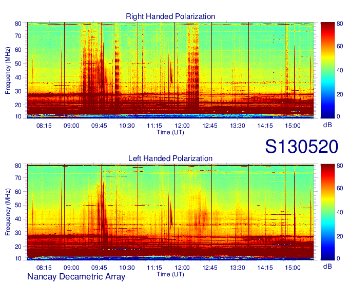This screenshot has height=283, width=349.
Task: Click the dB label of Right Handed colorbar
Action: [x=327, y=125]
